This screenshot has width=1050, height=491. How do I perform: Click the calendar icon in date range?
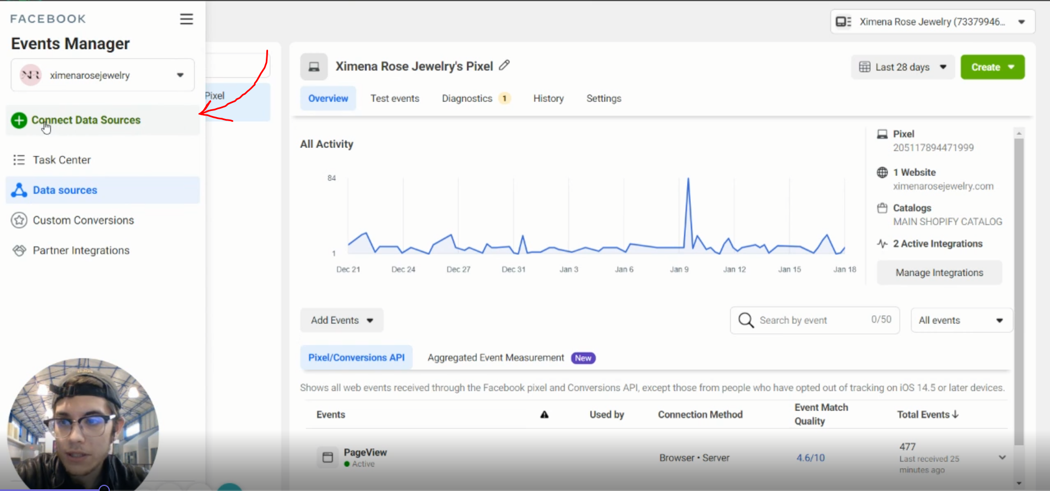tap(864, 67)
